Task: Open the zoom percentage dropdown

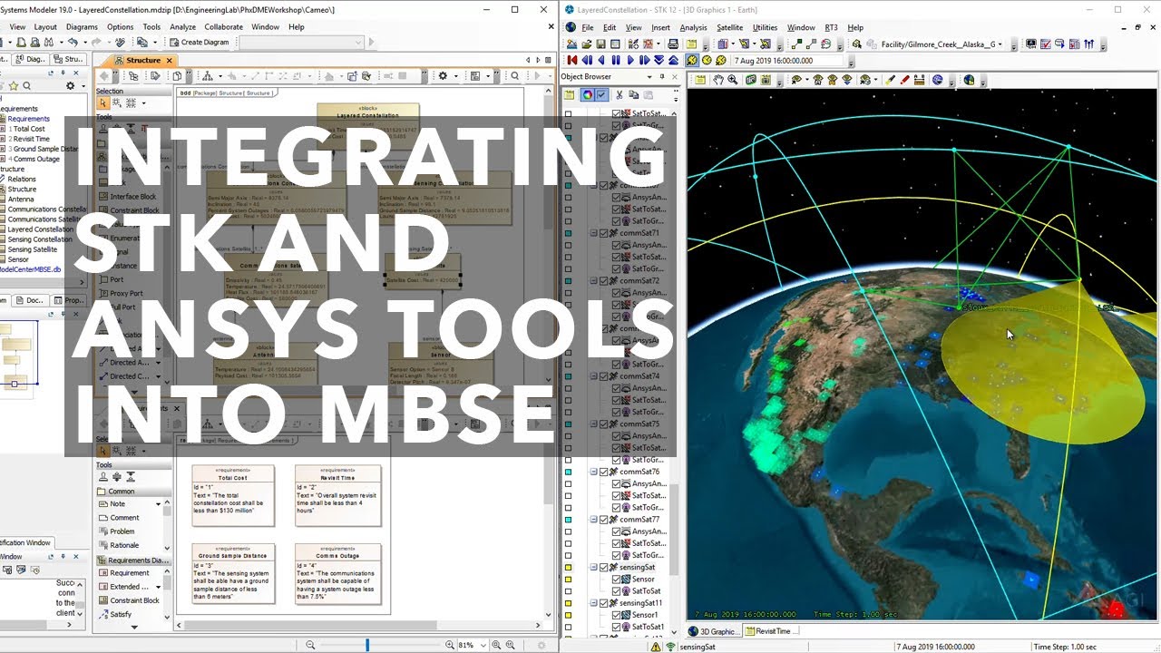Action: point(482,645)
